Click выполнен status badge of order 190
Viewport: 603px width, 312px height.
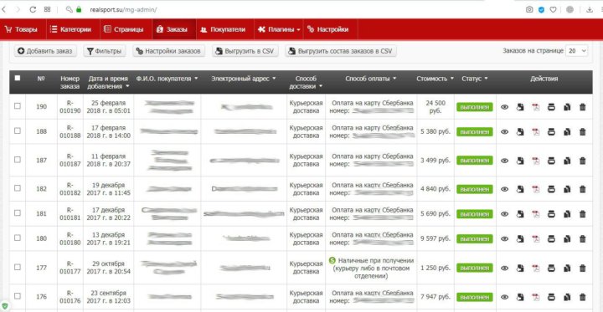click(475, 107)
